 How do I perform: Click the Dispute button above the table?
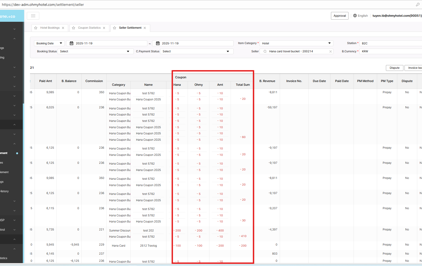(x=394, y=68)
